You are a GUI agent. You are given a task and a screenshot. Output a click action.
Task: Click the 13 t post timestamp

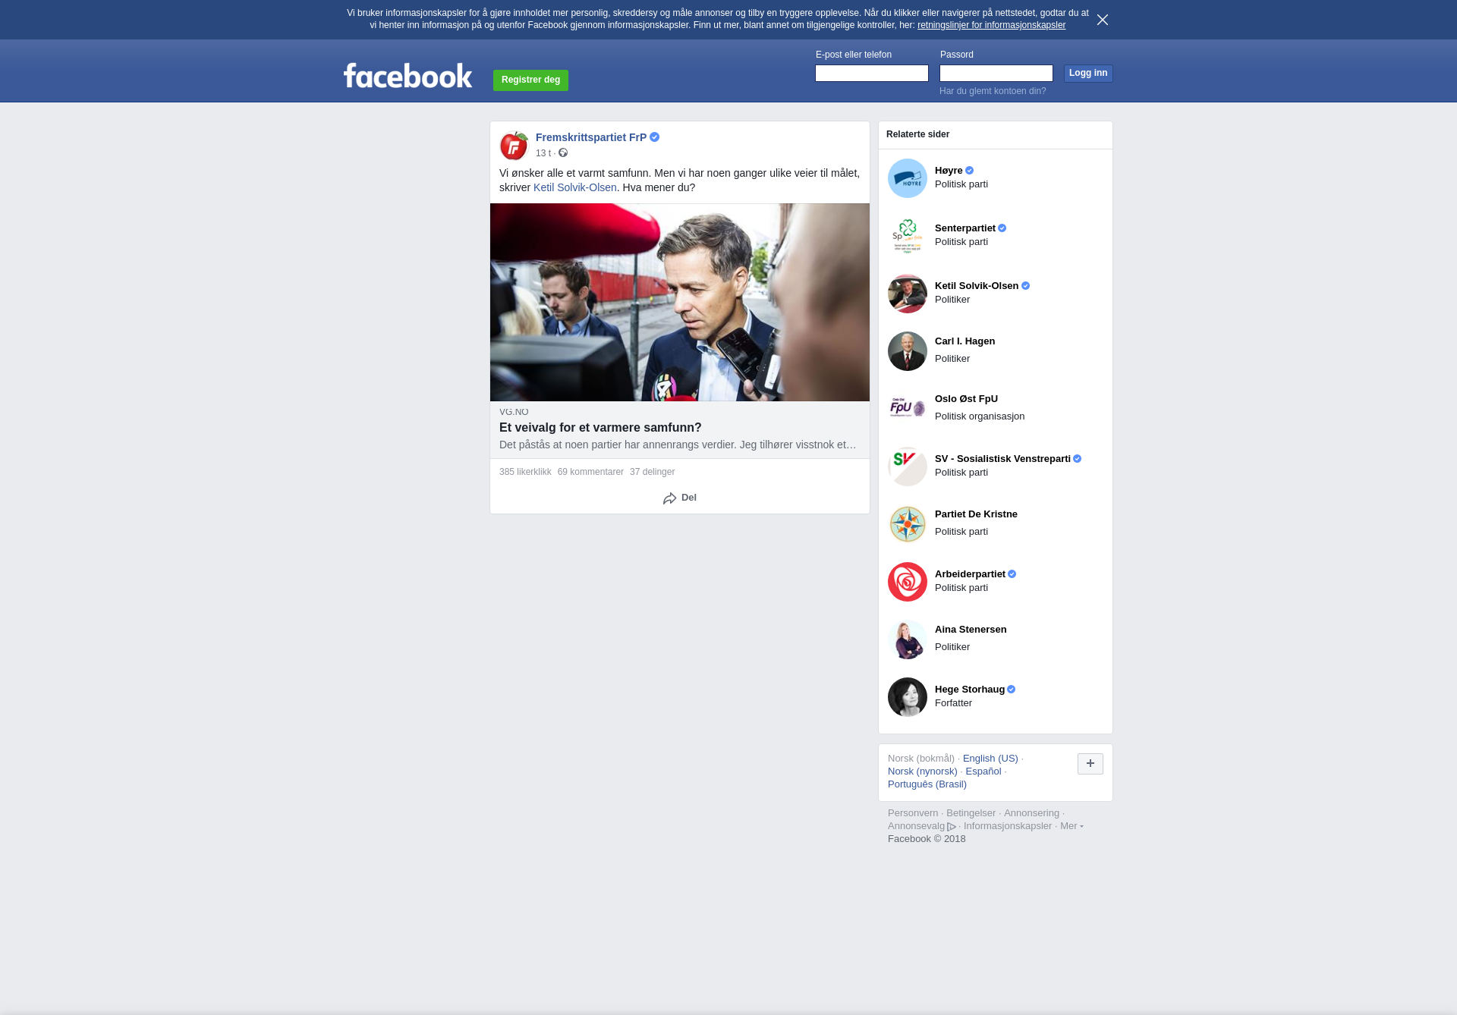click(x=543, y=153)
